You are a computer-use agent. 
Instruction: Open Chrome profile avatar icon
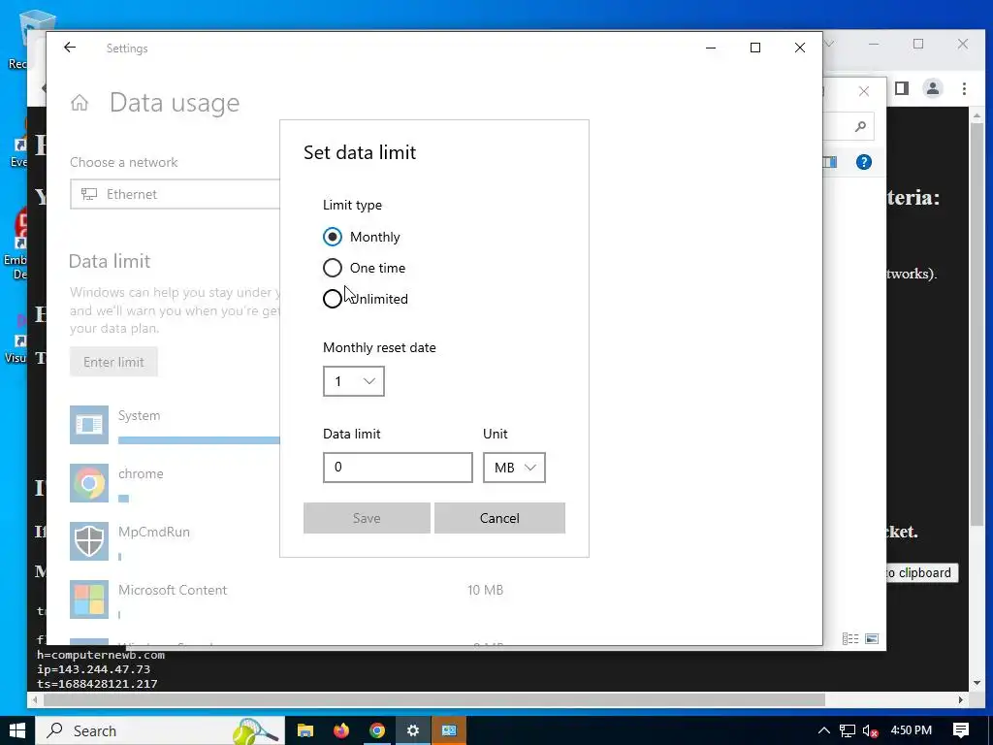point(933,88)
